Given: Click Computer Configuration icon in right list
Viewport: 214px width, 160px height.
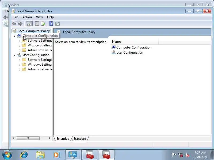Looking at the screenshot, I should (113, 47).
